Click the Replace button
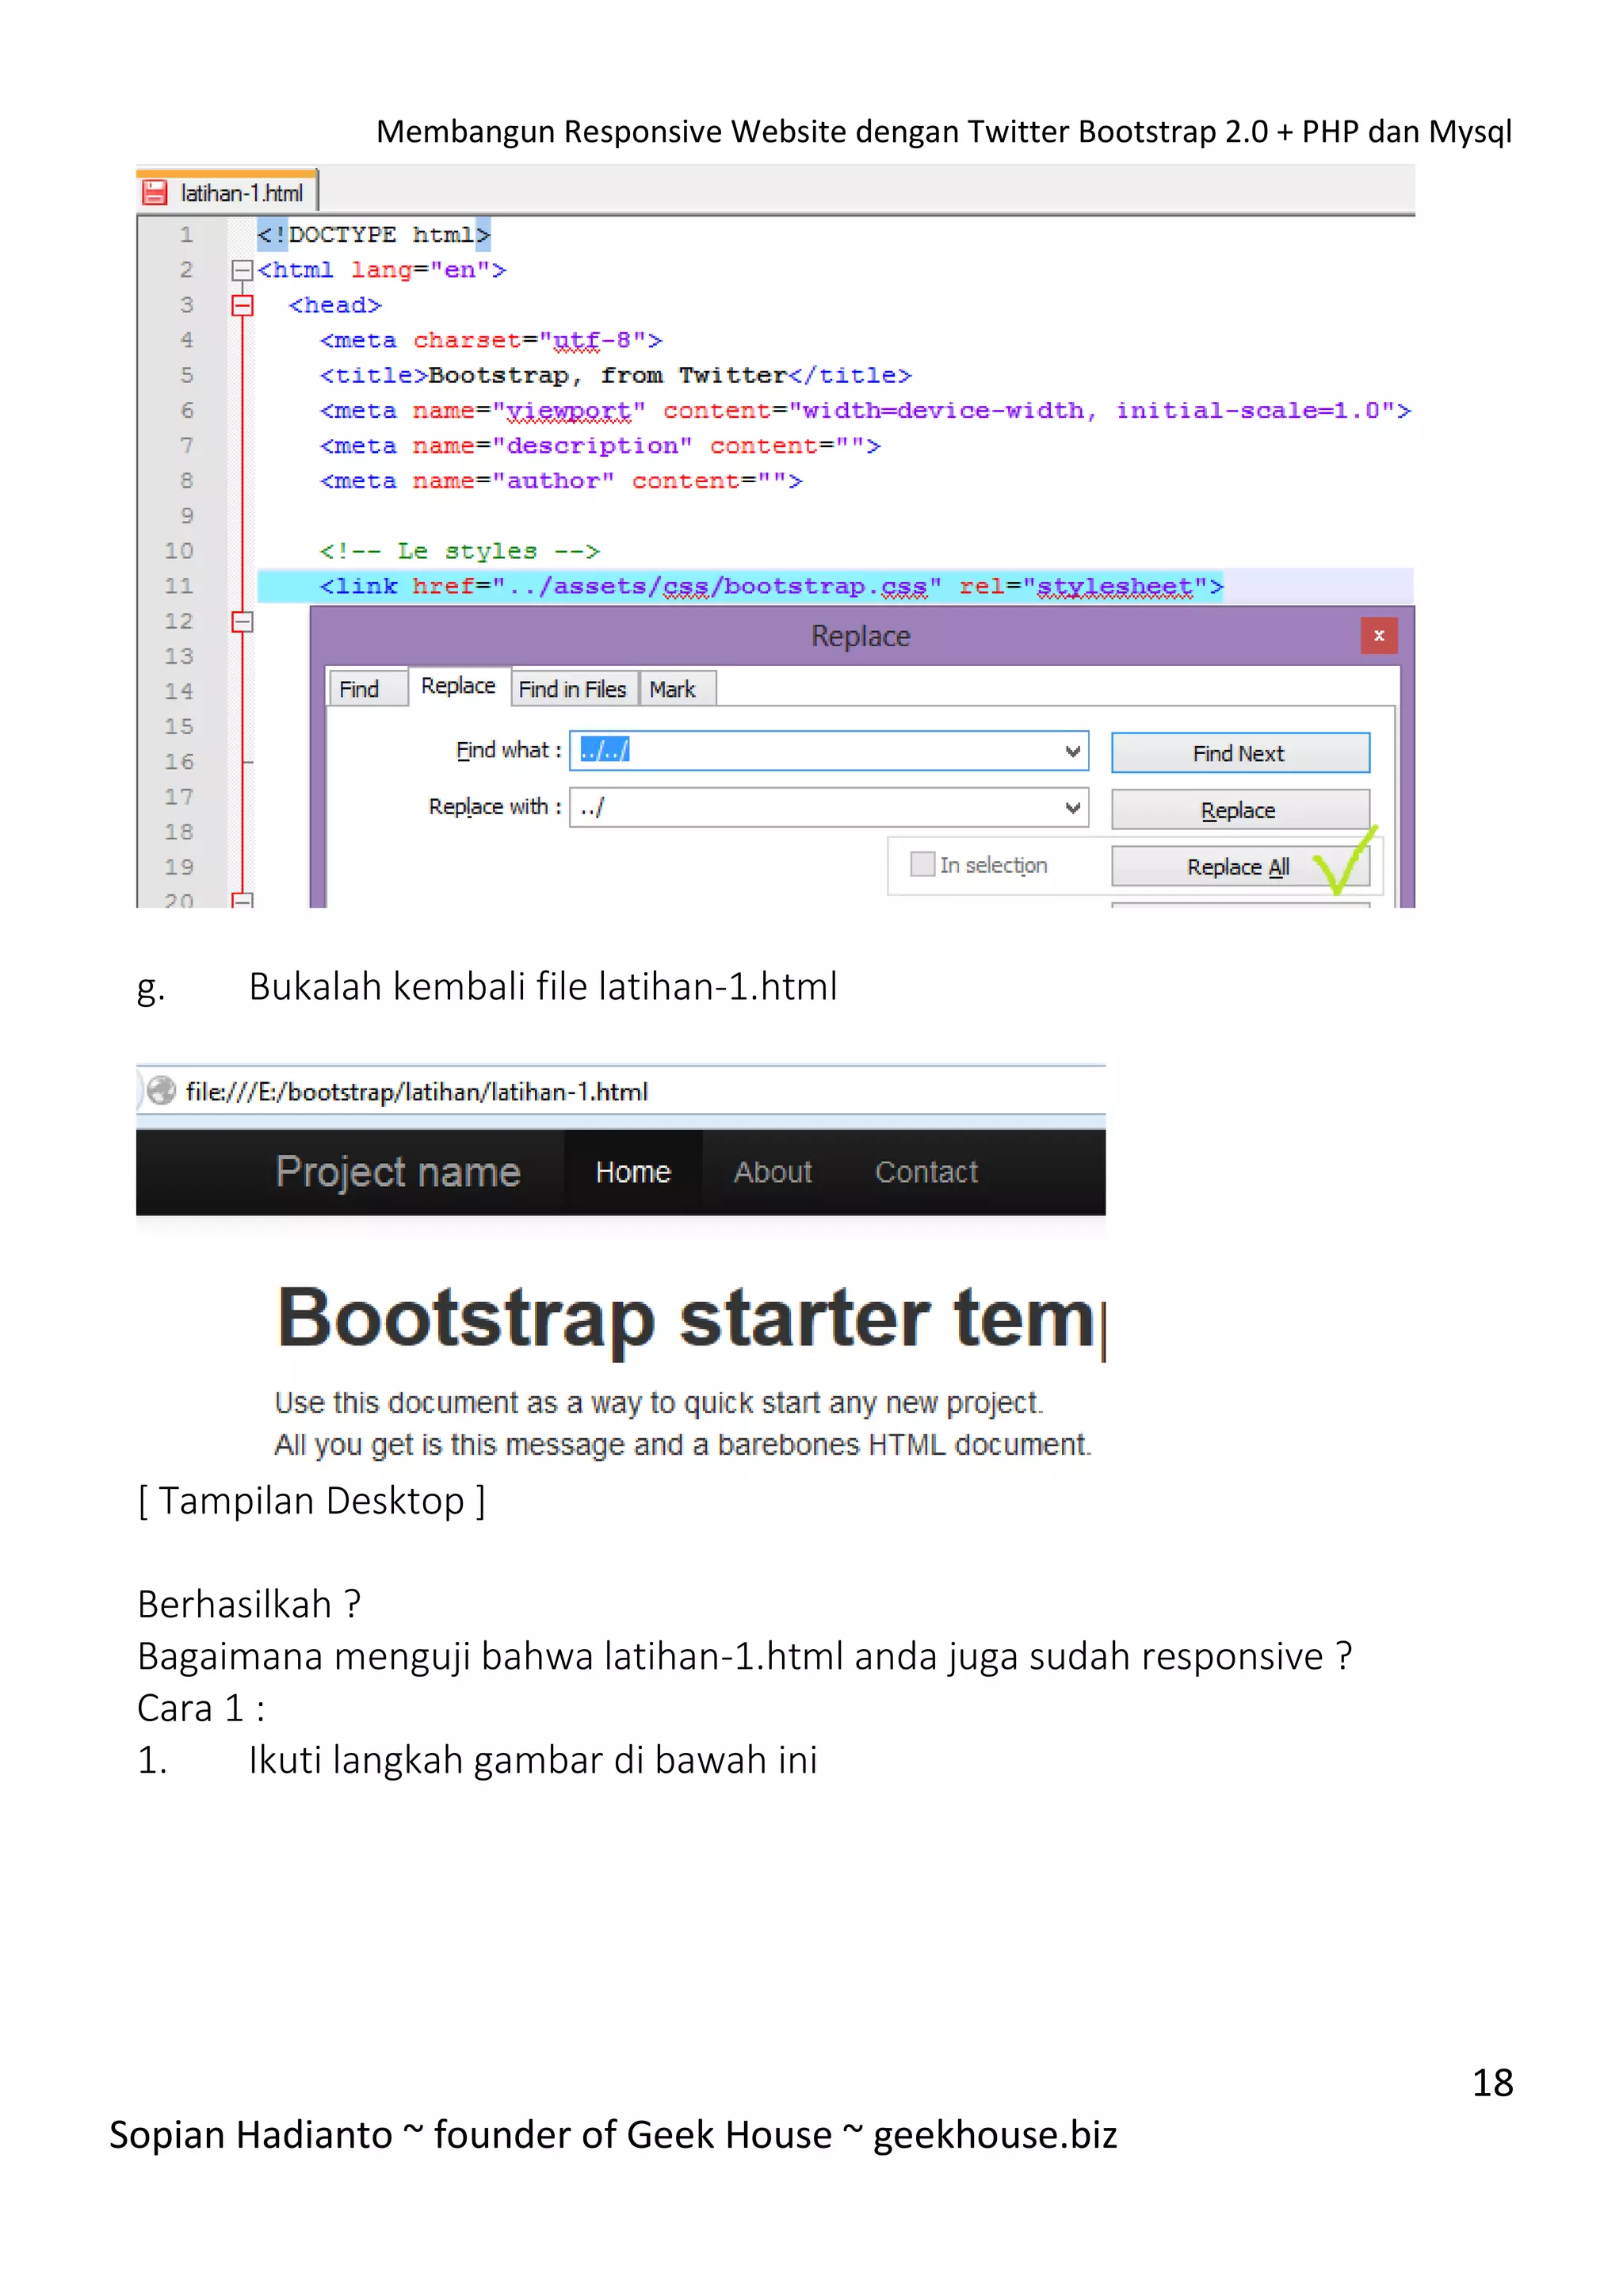 [x=1240, y=810]
